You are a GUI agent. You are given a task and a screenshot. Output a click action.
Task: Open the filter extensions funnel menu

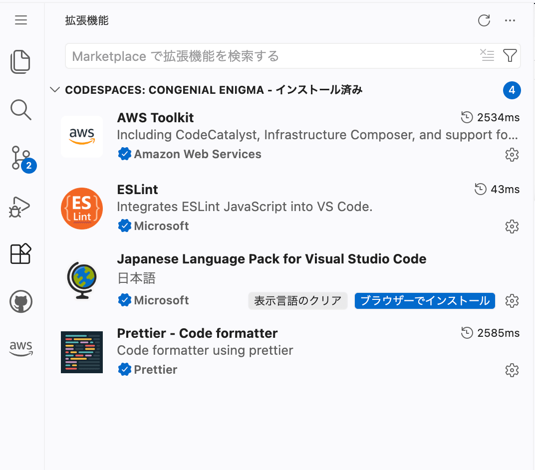(510, 55)
